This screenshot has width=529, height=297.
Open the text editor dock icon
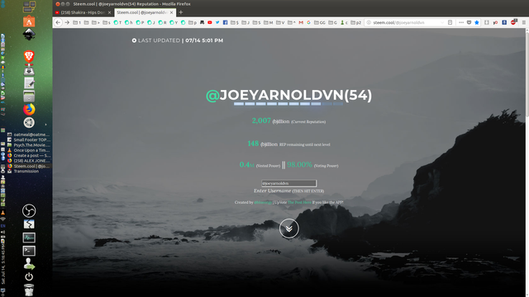[29, 82]
